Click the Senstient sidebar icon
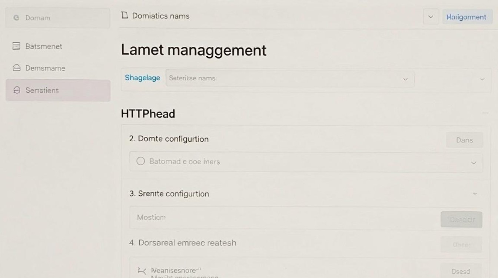498x278 pixels. [x=16, y=90]
